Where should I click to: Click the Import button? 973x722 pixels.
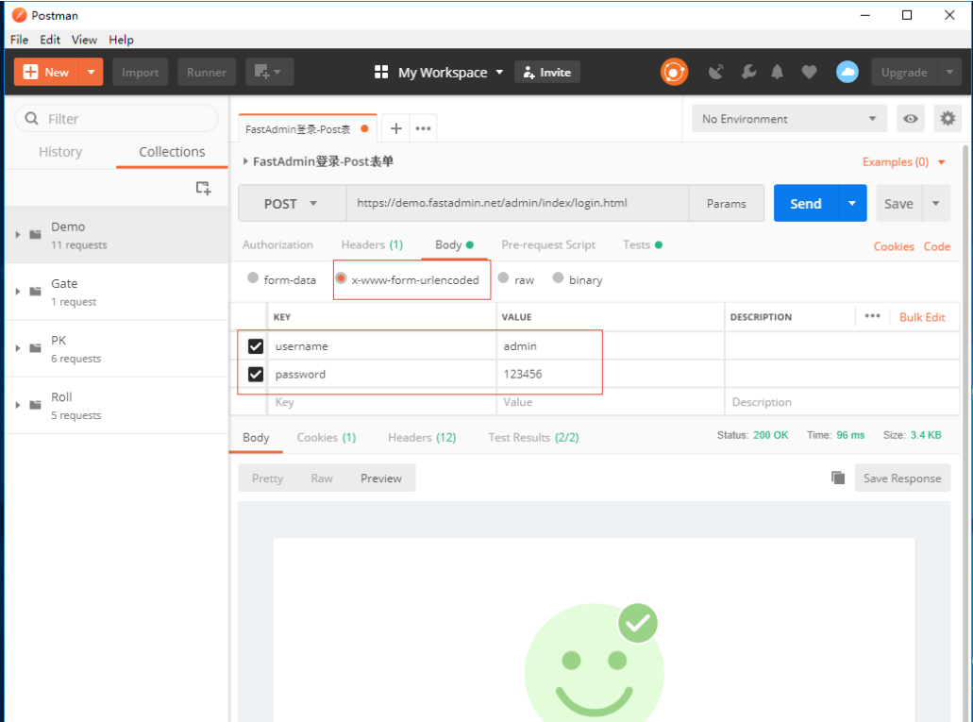tap(141, 72)
